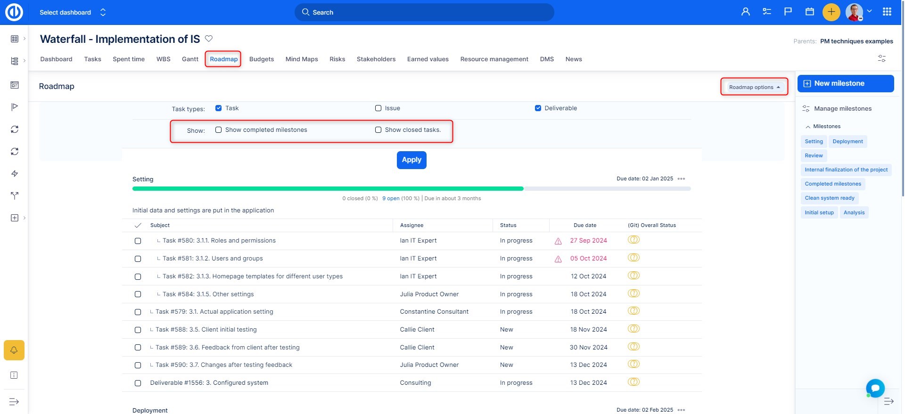This screenshot has width=905, height=414.
Task: Open the user profile icon in header
Action: (x=745, y=12)
